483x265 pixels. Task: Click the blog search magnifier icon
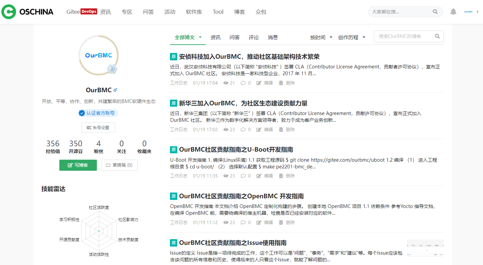click(x=437, y=36)
